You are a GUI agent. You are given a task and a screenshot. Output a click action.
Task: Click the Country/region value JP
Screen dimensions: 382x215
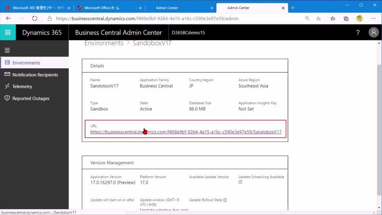pos(191,86)
